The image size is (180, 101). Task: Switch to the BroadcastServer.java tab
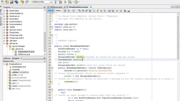point(79,7)
